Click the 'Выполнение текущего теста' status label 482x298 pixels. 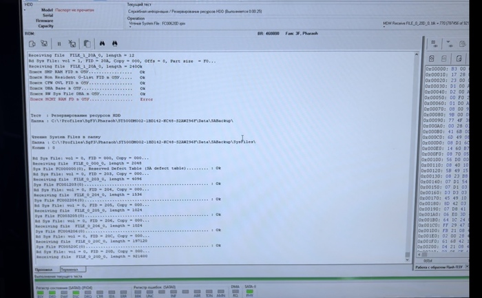(x=59, y=276)
